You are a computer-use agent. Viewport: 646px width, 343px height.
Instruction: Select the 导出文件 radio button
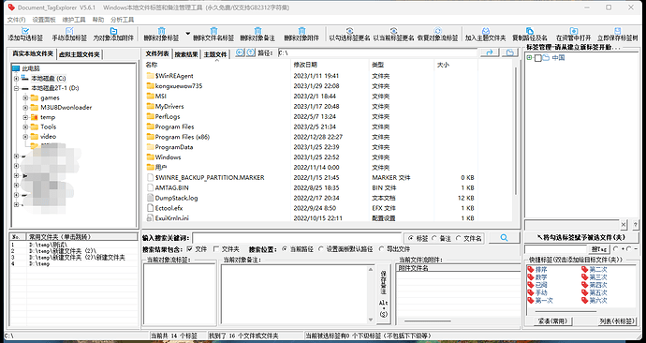click(381, 249)
